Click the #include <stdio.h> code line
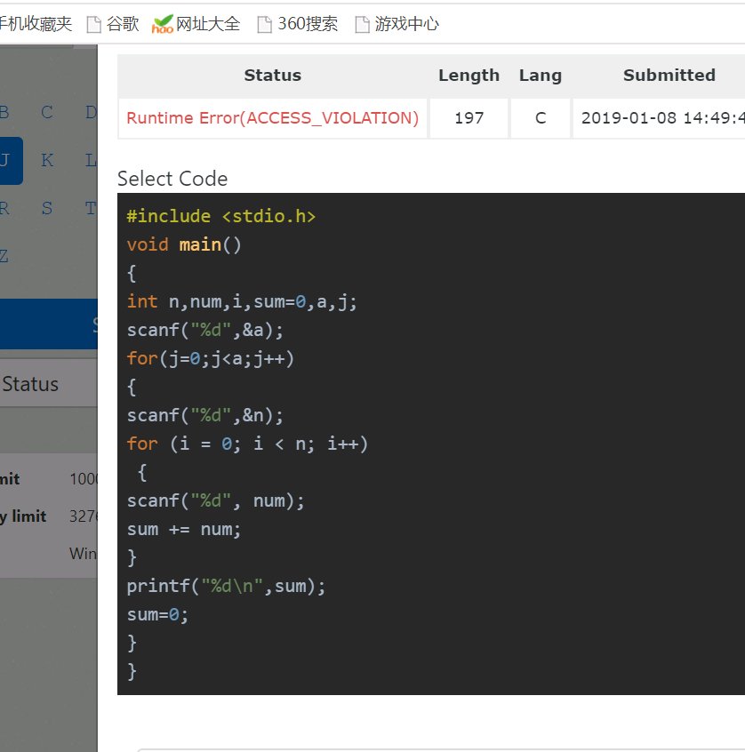 point(220,216)
